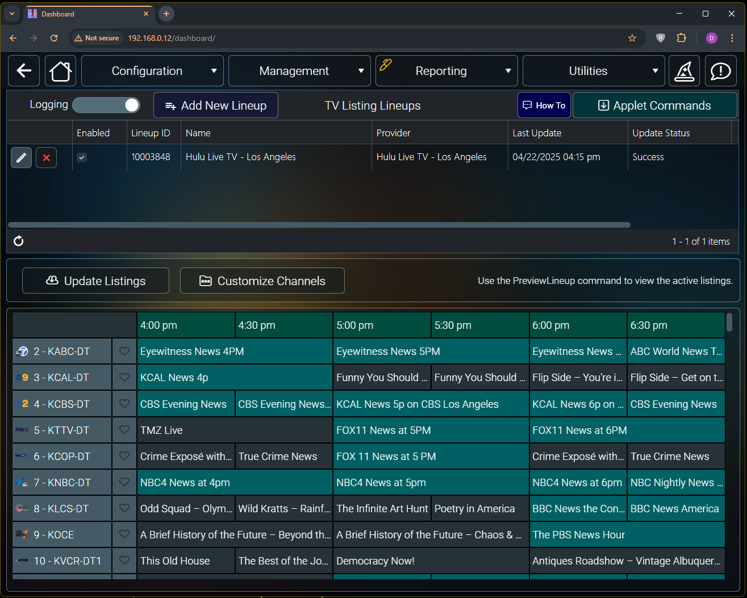
Task: Favorite the 8 - KLCS-DT channel
Action: [124, 508]
